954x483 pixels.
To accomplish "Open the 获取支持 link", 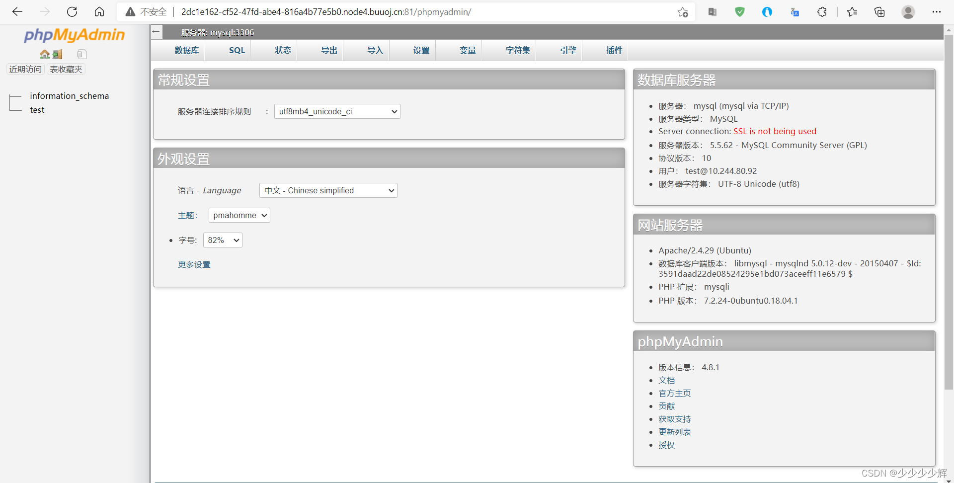I will (x=675, y=419).
